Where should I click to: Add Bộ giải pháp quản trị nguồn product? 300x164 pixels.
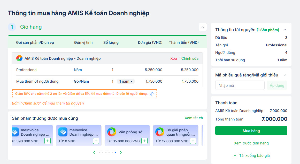(193, 141)
